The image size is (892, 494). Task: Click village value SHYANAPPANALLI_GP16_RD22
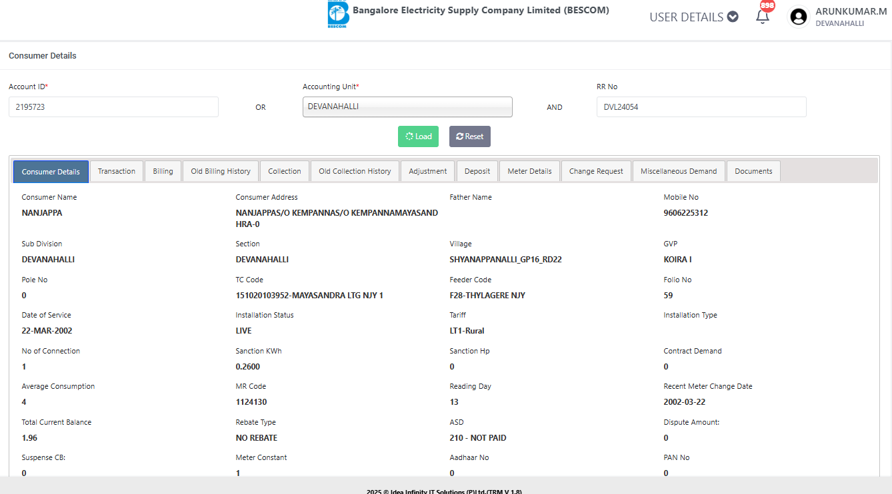pyautogui.click(x=506, y=260)
